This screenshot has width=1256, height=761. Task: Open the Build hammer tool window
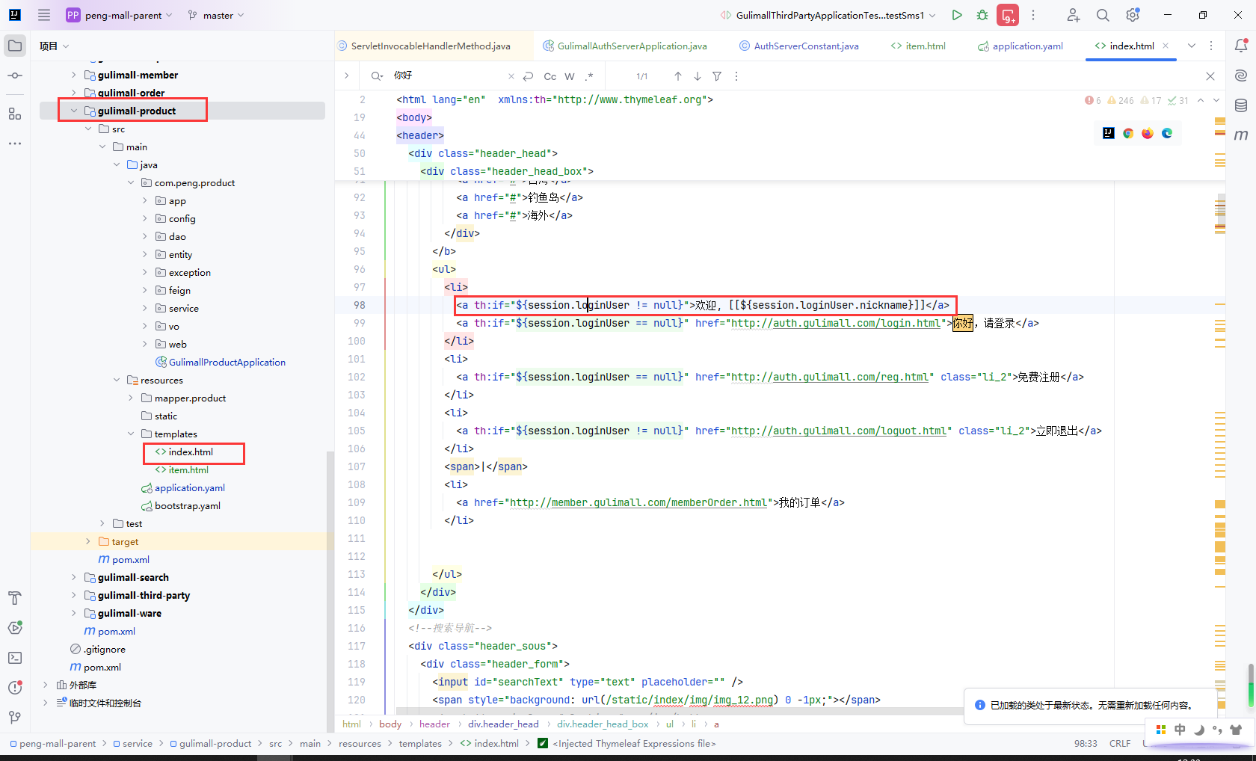15,598
